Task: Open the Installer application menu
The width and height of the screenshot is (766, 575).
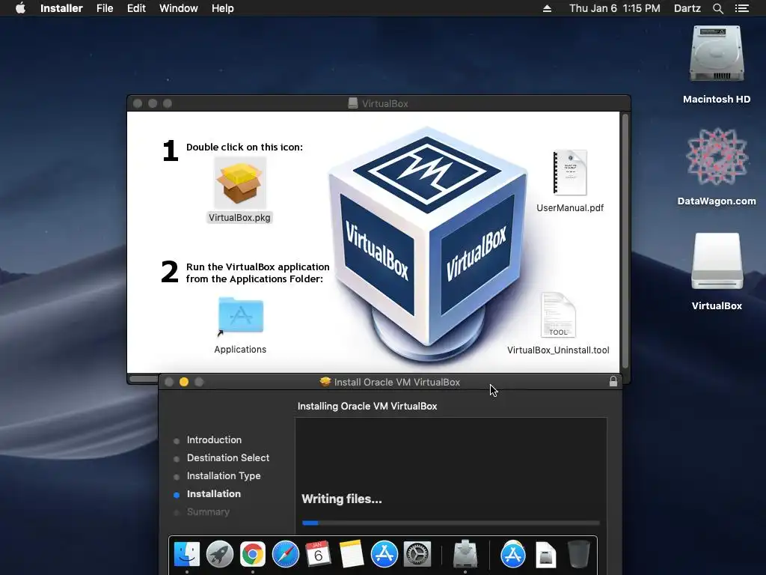Action: click(61, 8)
